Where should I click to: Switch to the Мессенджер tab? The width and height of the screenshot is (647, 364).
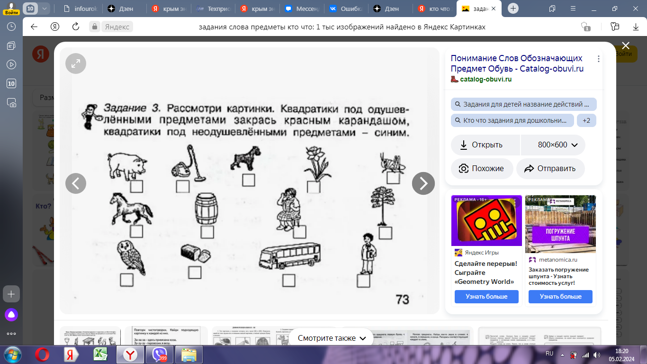point(302,9)
